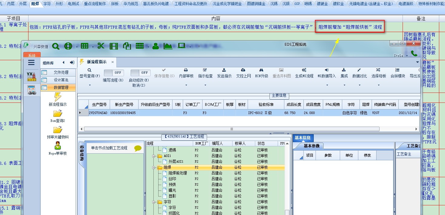Click the copy documents icon in EDS toolbar
The height and width of the screenshot is (215, 445).
pyautogui.click(x=127, y=46)
